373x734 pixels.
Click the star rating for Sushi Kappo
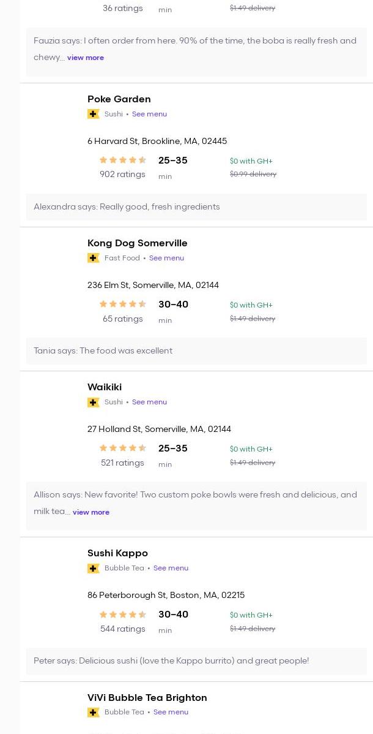(x=122, y=614)
